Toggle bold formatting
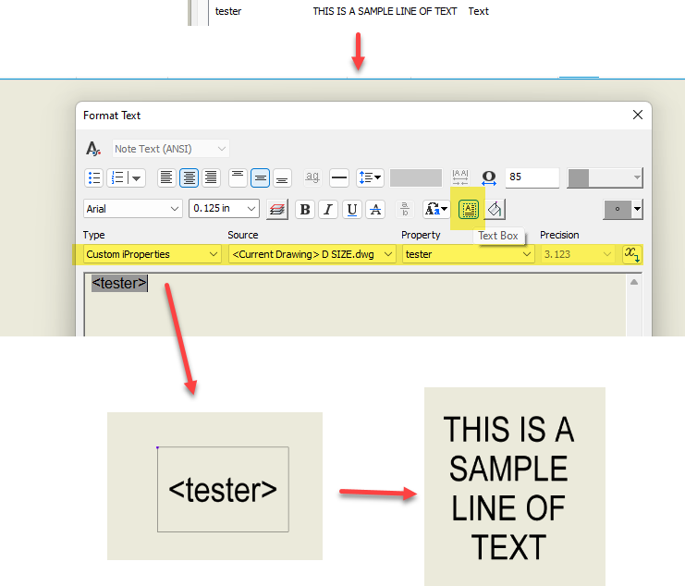The height and width of the screenshot is (586, 685). (305, 210)
